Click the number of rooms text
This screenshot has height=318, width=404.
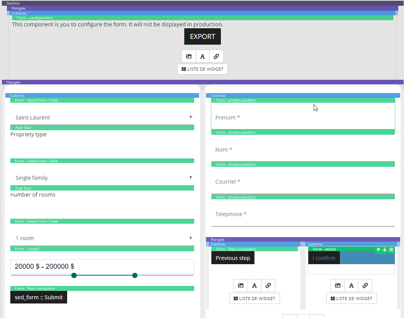(33, 195)
